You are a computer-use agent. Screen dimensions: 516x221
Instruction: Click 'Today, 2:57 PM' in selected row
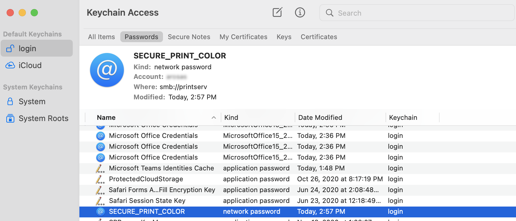coord(321,212)
